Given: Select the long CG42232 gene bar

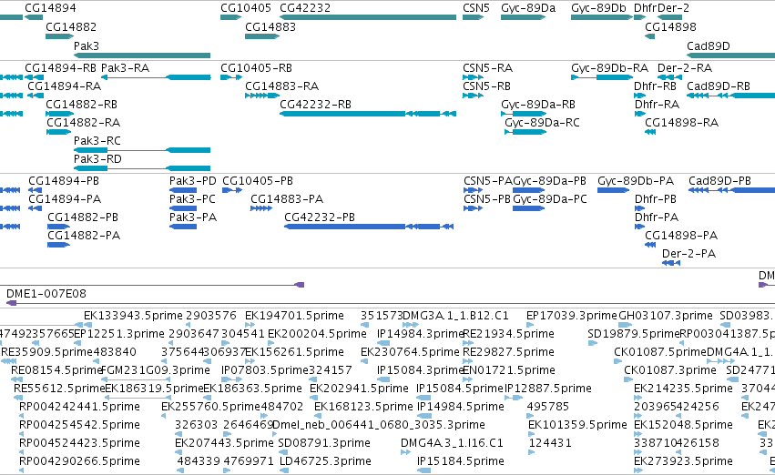Looking at the screenshot, I should [368, 17].
